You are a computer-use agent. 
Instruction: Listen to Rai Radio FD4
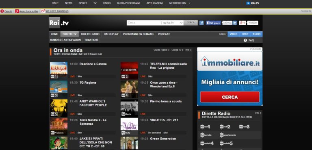207,143
